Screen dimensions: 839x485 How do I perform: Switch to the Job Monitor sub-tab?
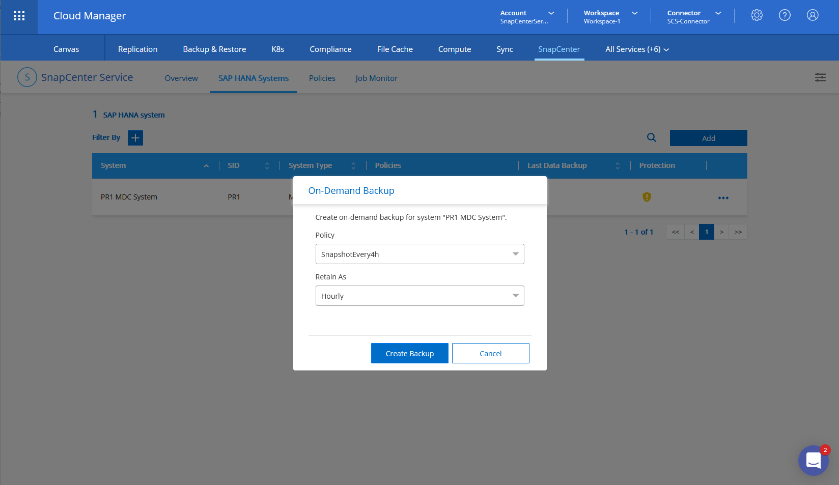pyautogui.click(x=376, y=78)
